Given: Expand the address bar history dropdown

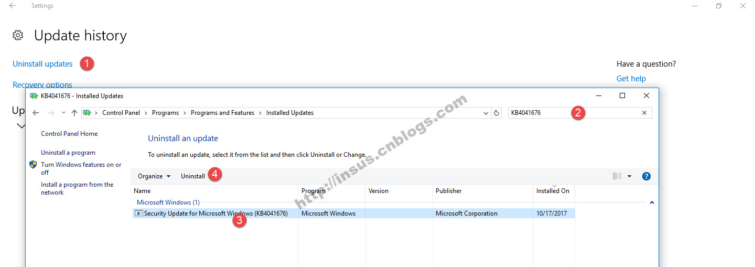Looking at the screenshot, I should coord(486,113).
